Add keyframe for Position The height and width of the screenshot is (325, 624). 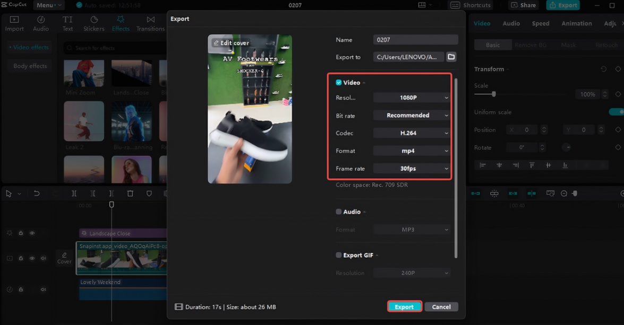(x=618, y=129)
